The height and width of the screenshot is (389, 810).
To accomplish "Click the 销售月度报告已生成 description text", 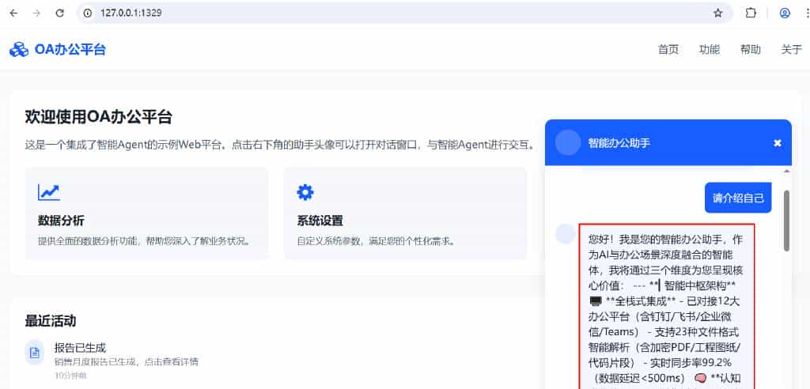I will coord(127,361).
